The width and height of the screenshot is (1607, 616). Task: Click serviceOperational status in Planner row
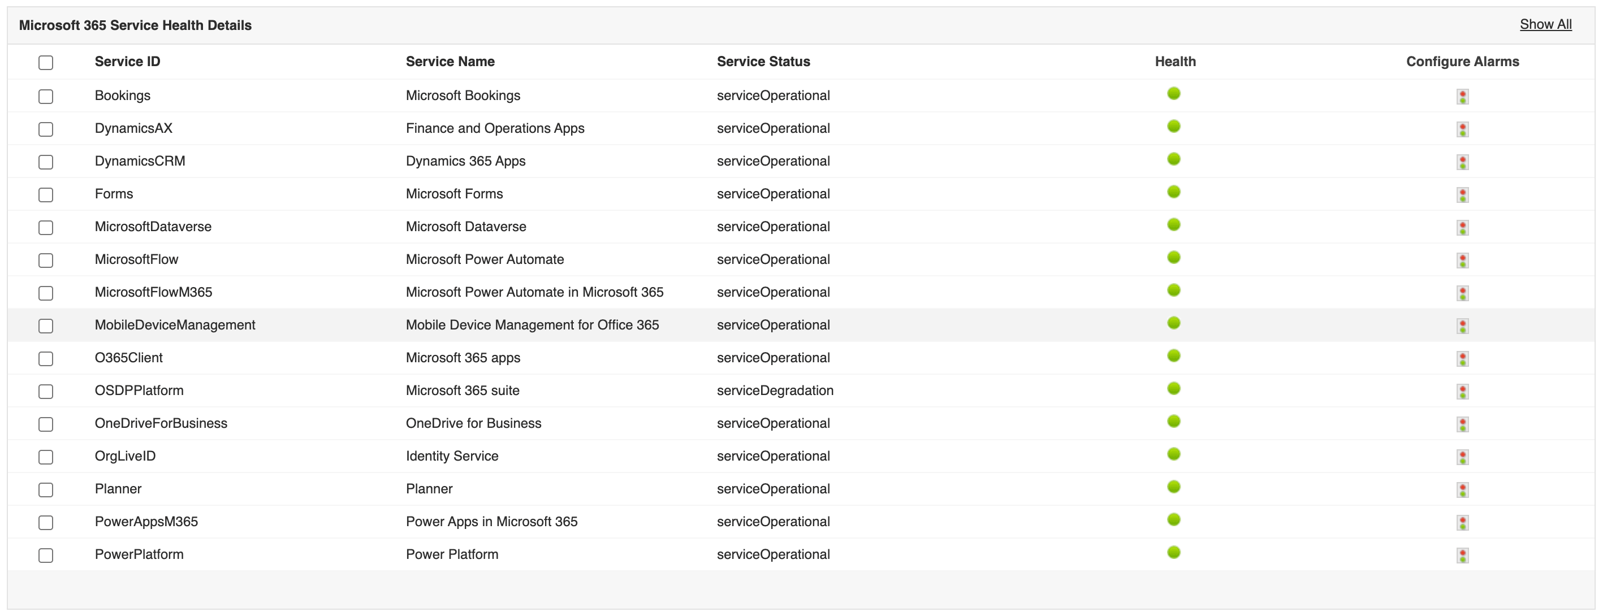pyautogui.click(x=773, y=489)
